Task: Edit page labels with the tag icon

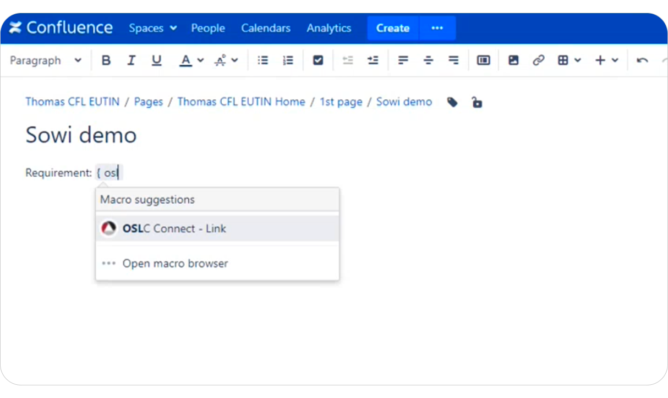Action: coord(452,102)
